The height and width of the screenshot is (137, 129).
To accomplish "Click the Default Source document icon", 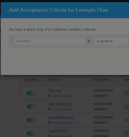I will pyautogui.click(x=49, y=96).
